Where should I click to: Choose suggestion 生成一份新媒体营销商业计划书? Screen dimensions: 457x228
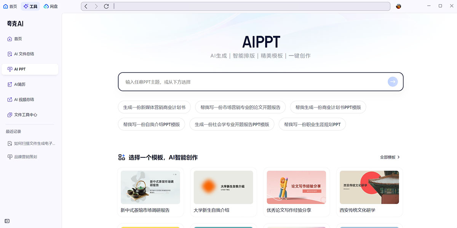coord(154,108)
